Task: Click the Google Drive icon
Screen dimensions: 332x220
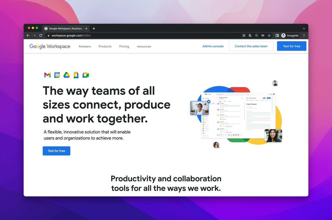Action: [x=67, y=75]
